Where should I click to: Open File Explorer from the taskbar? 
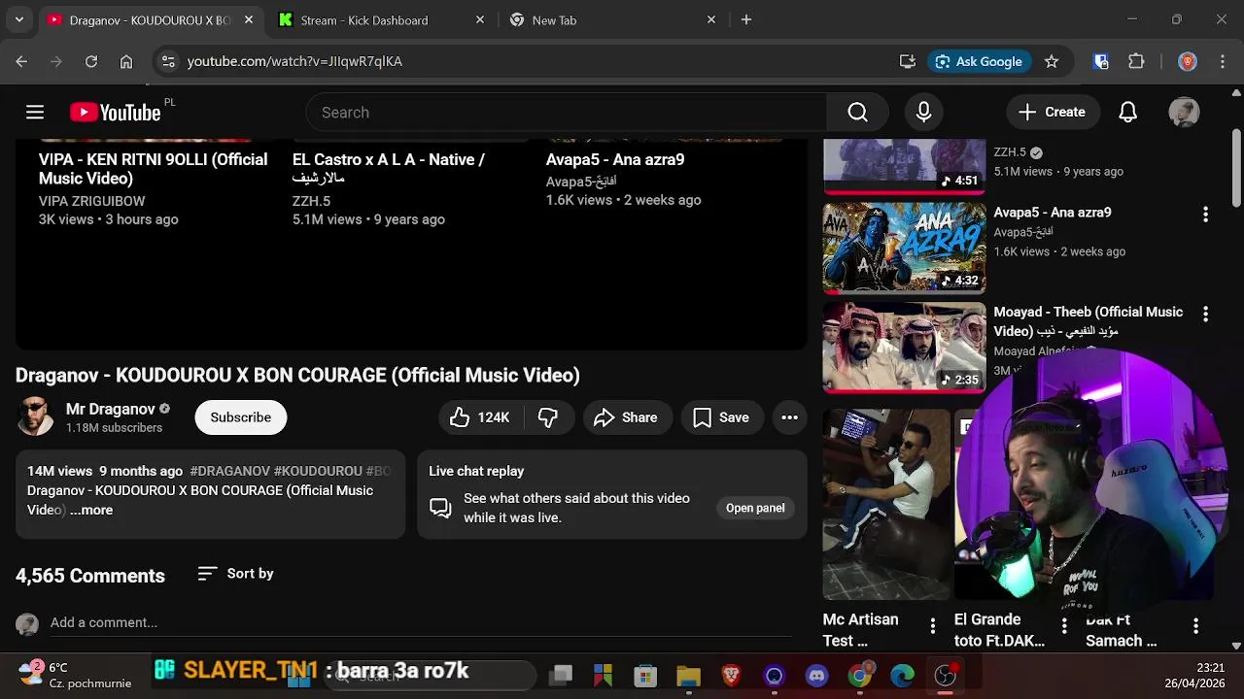coord(688,676)
